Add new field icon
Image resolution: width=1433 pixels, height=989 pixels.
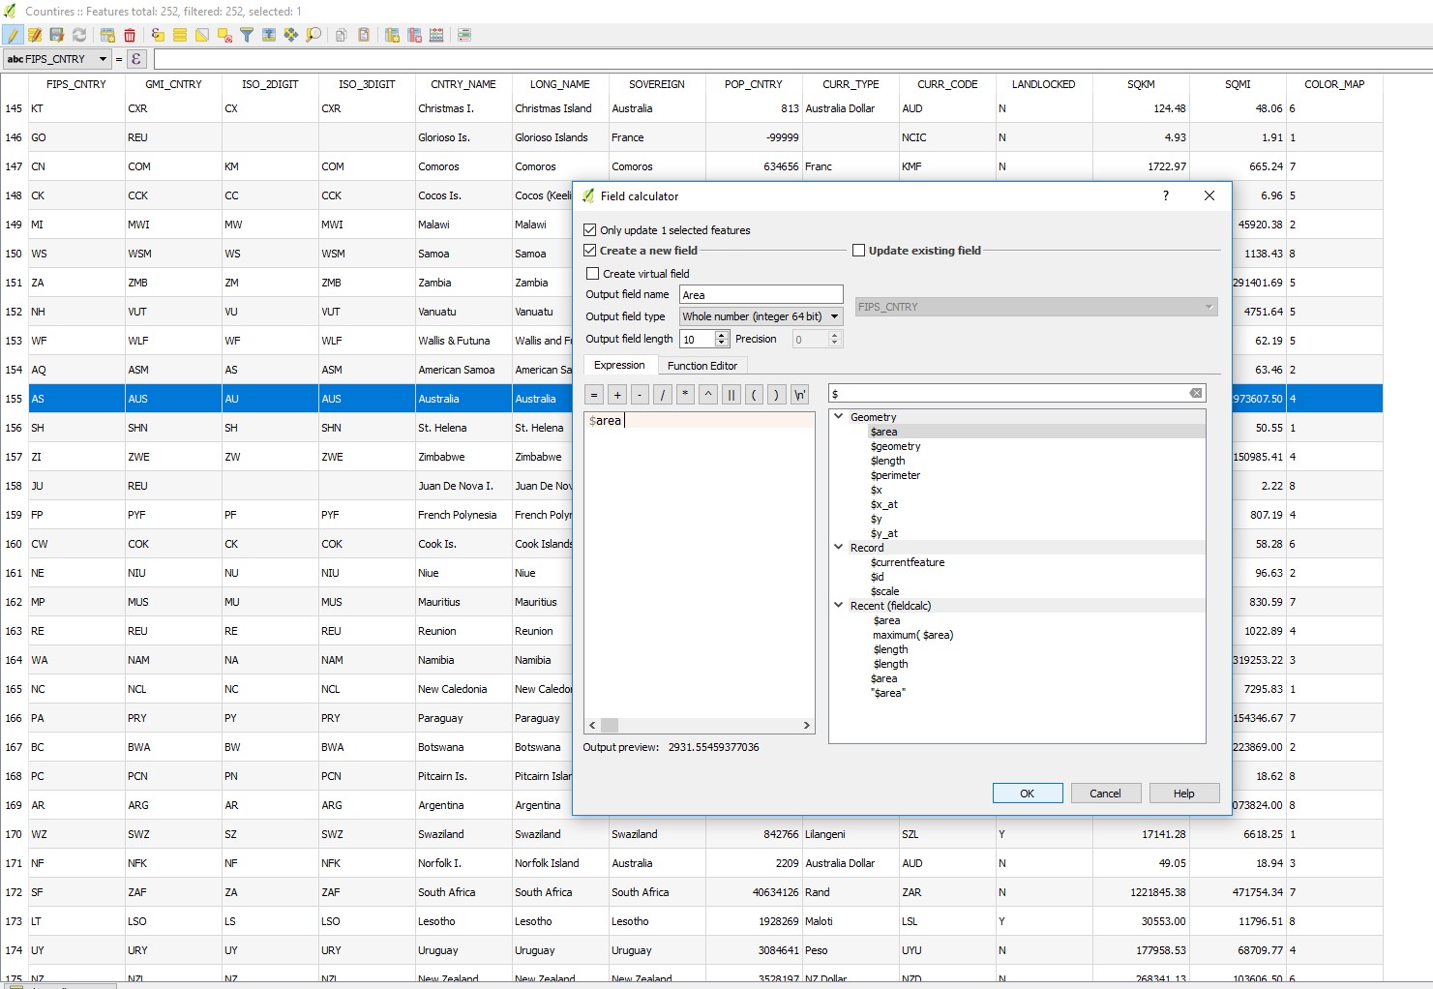pos(392,35)
